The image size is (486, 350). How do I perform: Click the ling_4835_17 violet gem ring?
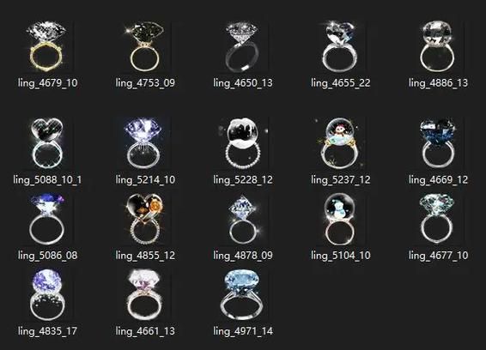(x=47, y=295)
